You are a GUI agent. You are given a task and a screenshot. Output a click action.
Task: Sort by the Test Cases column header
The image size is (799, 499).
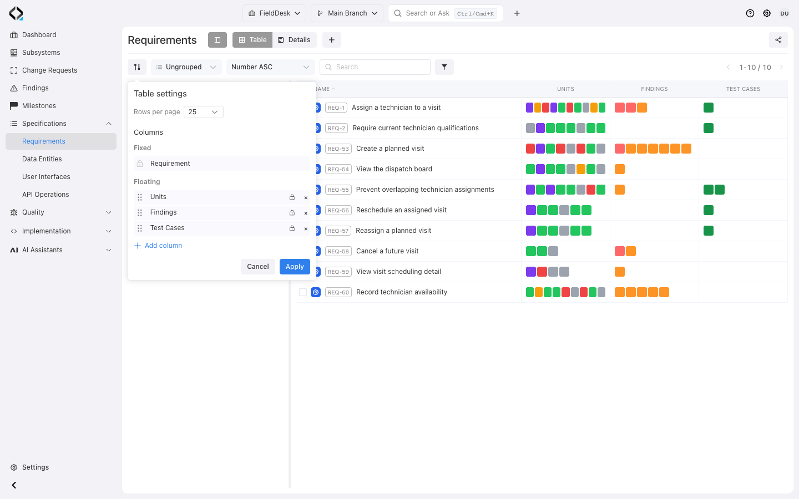coord(743,89)
